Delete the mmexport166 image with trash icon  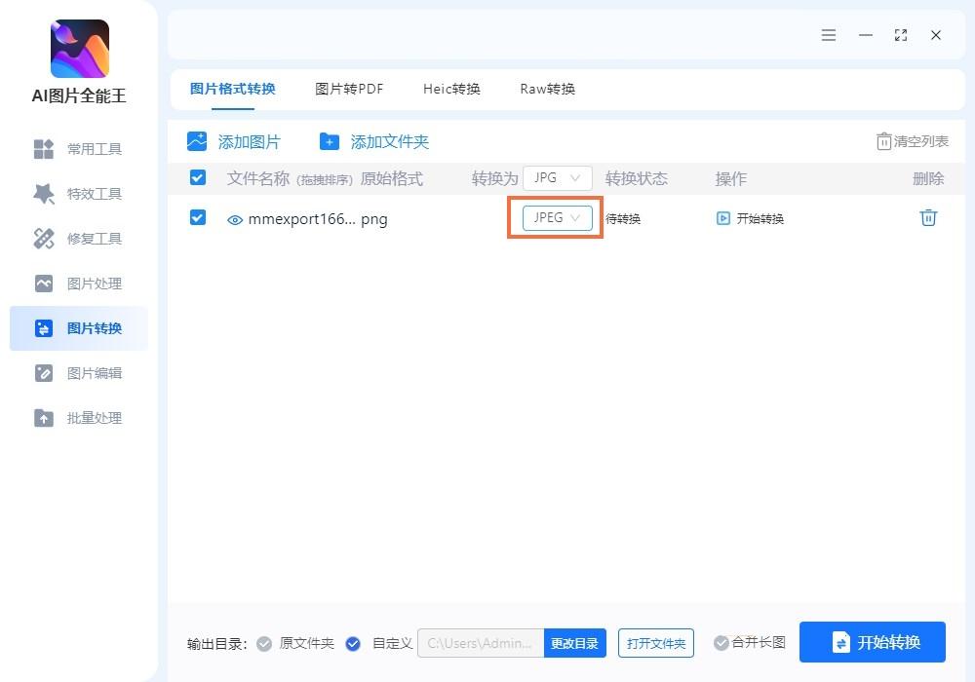(x=927, y=218)
